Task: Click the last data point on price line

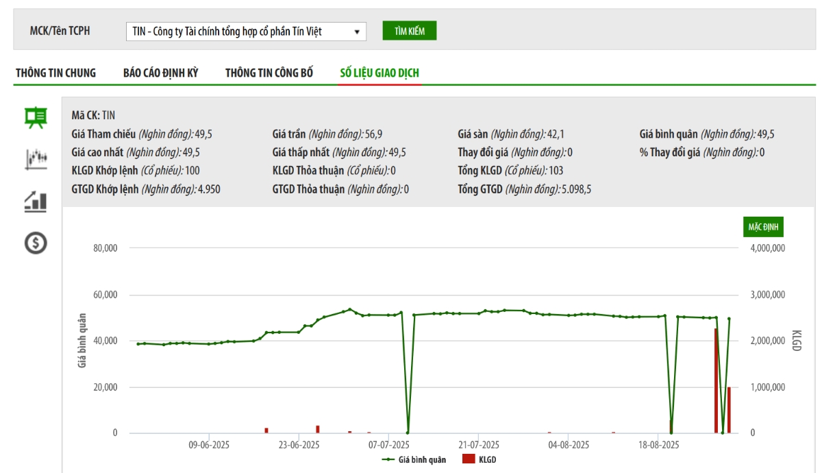Action: (729, 318)
